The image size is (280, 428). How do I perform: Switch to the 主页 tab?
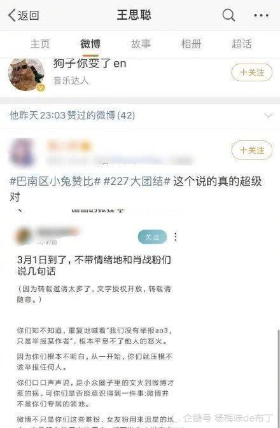pos(40,44)
